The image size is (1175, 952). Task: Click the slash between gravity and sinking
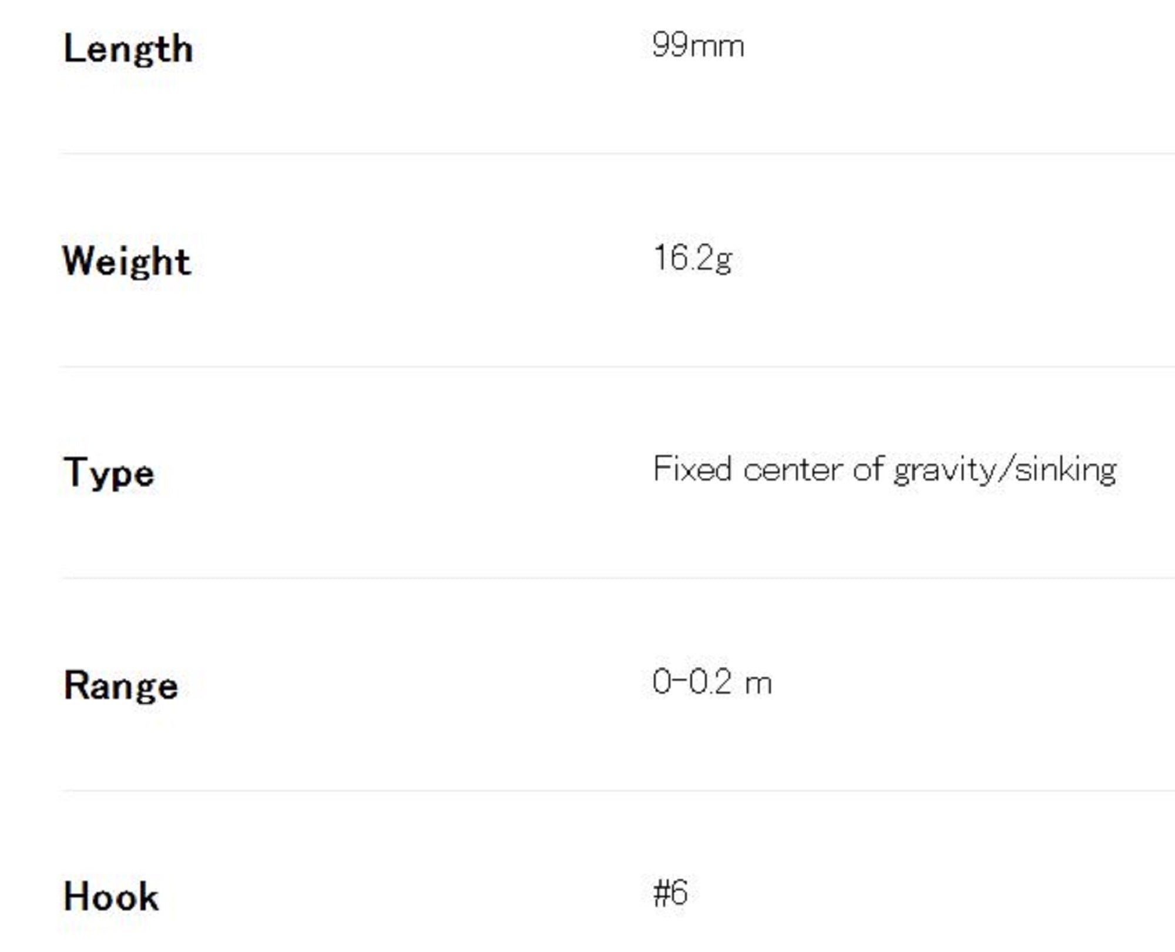[x=1005, y=470]
